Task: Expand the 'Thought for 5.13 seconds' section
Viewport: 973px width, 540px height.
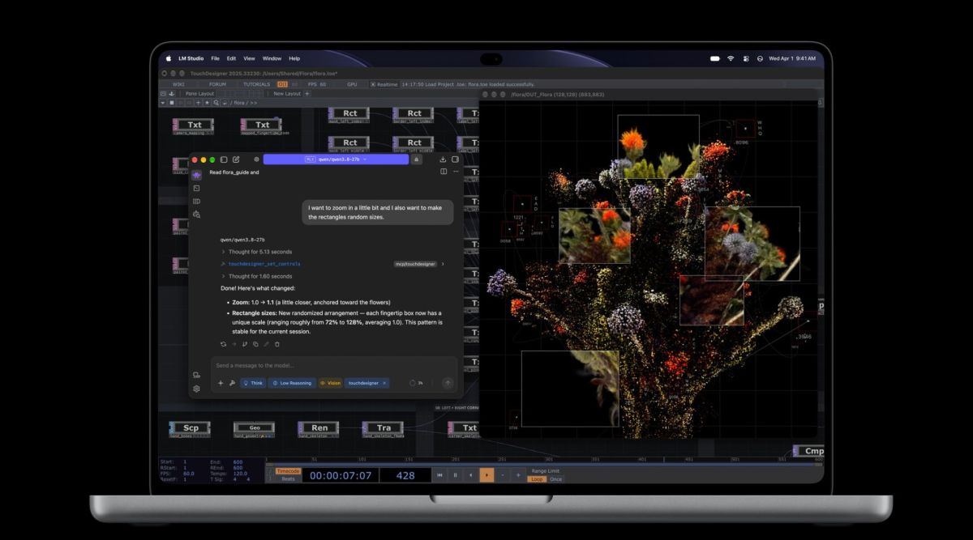Action: (256, 252)
